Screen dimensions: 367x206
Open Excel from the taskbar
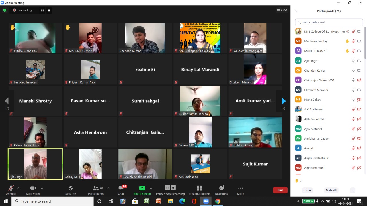[x=147, y=201]
